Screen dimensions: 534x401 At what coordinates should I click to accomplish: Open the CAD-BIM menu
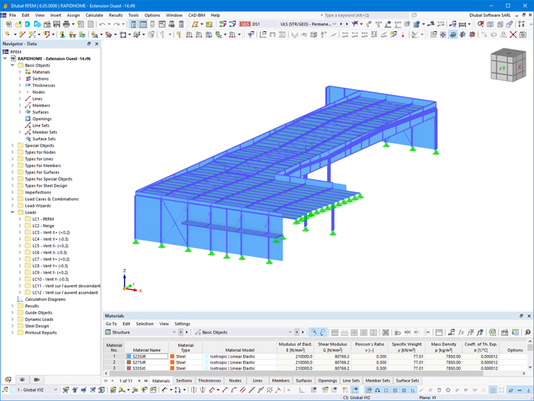tap(197, 16)
